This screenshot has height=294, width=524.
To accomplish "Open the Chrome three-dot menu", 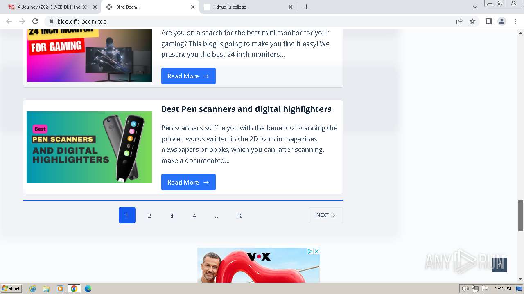I will (515, 21).
